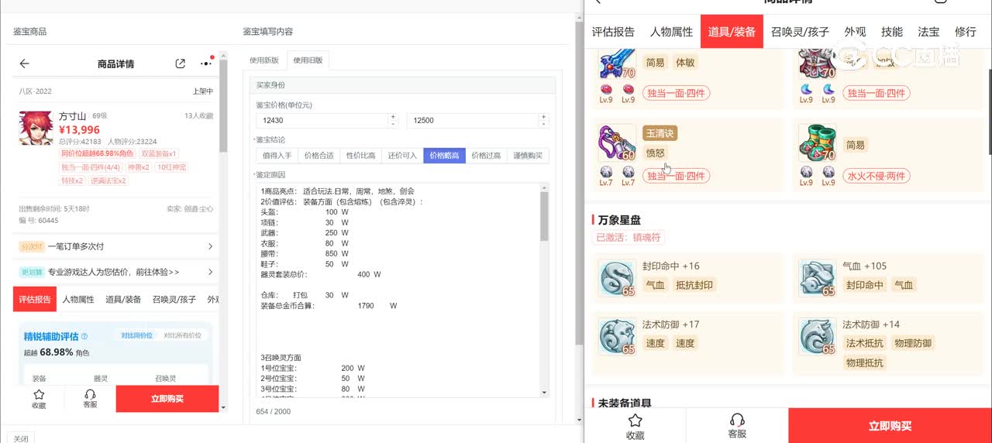Open the three-dot more menu in the left panel
992x443 pixels.
[206, 63]
